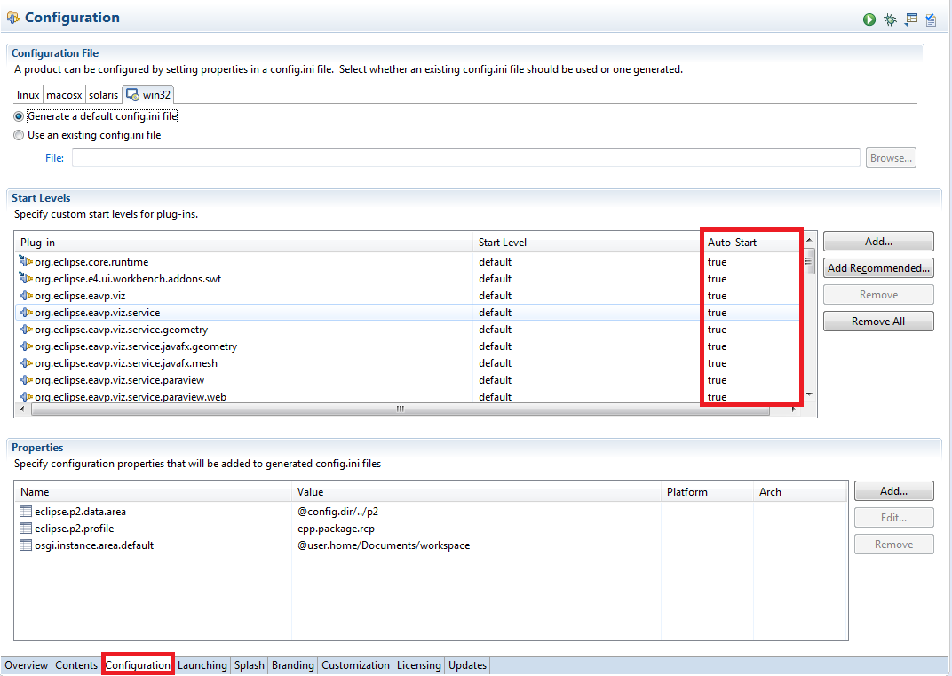Viewport: 952px width, 676px height.
Task: Click the Platform column header
Action: (x=707, y=492)
